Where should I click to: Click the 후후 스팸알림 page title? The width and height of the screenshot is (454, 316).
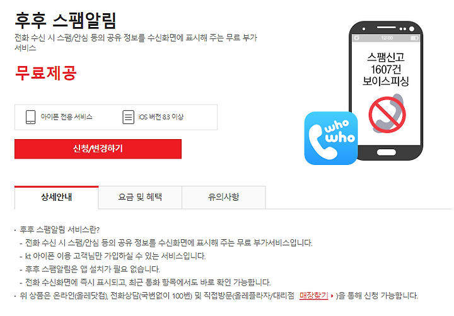click(66, 21)
